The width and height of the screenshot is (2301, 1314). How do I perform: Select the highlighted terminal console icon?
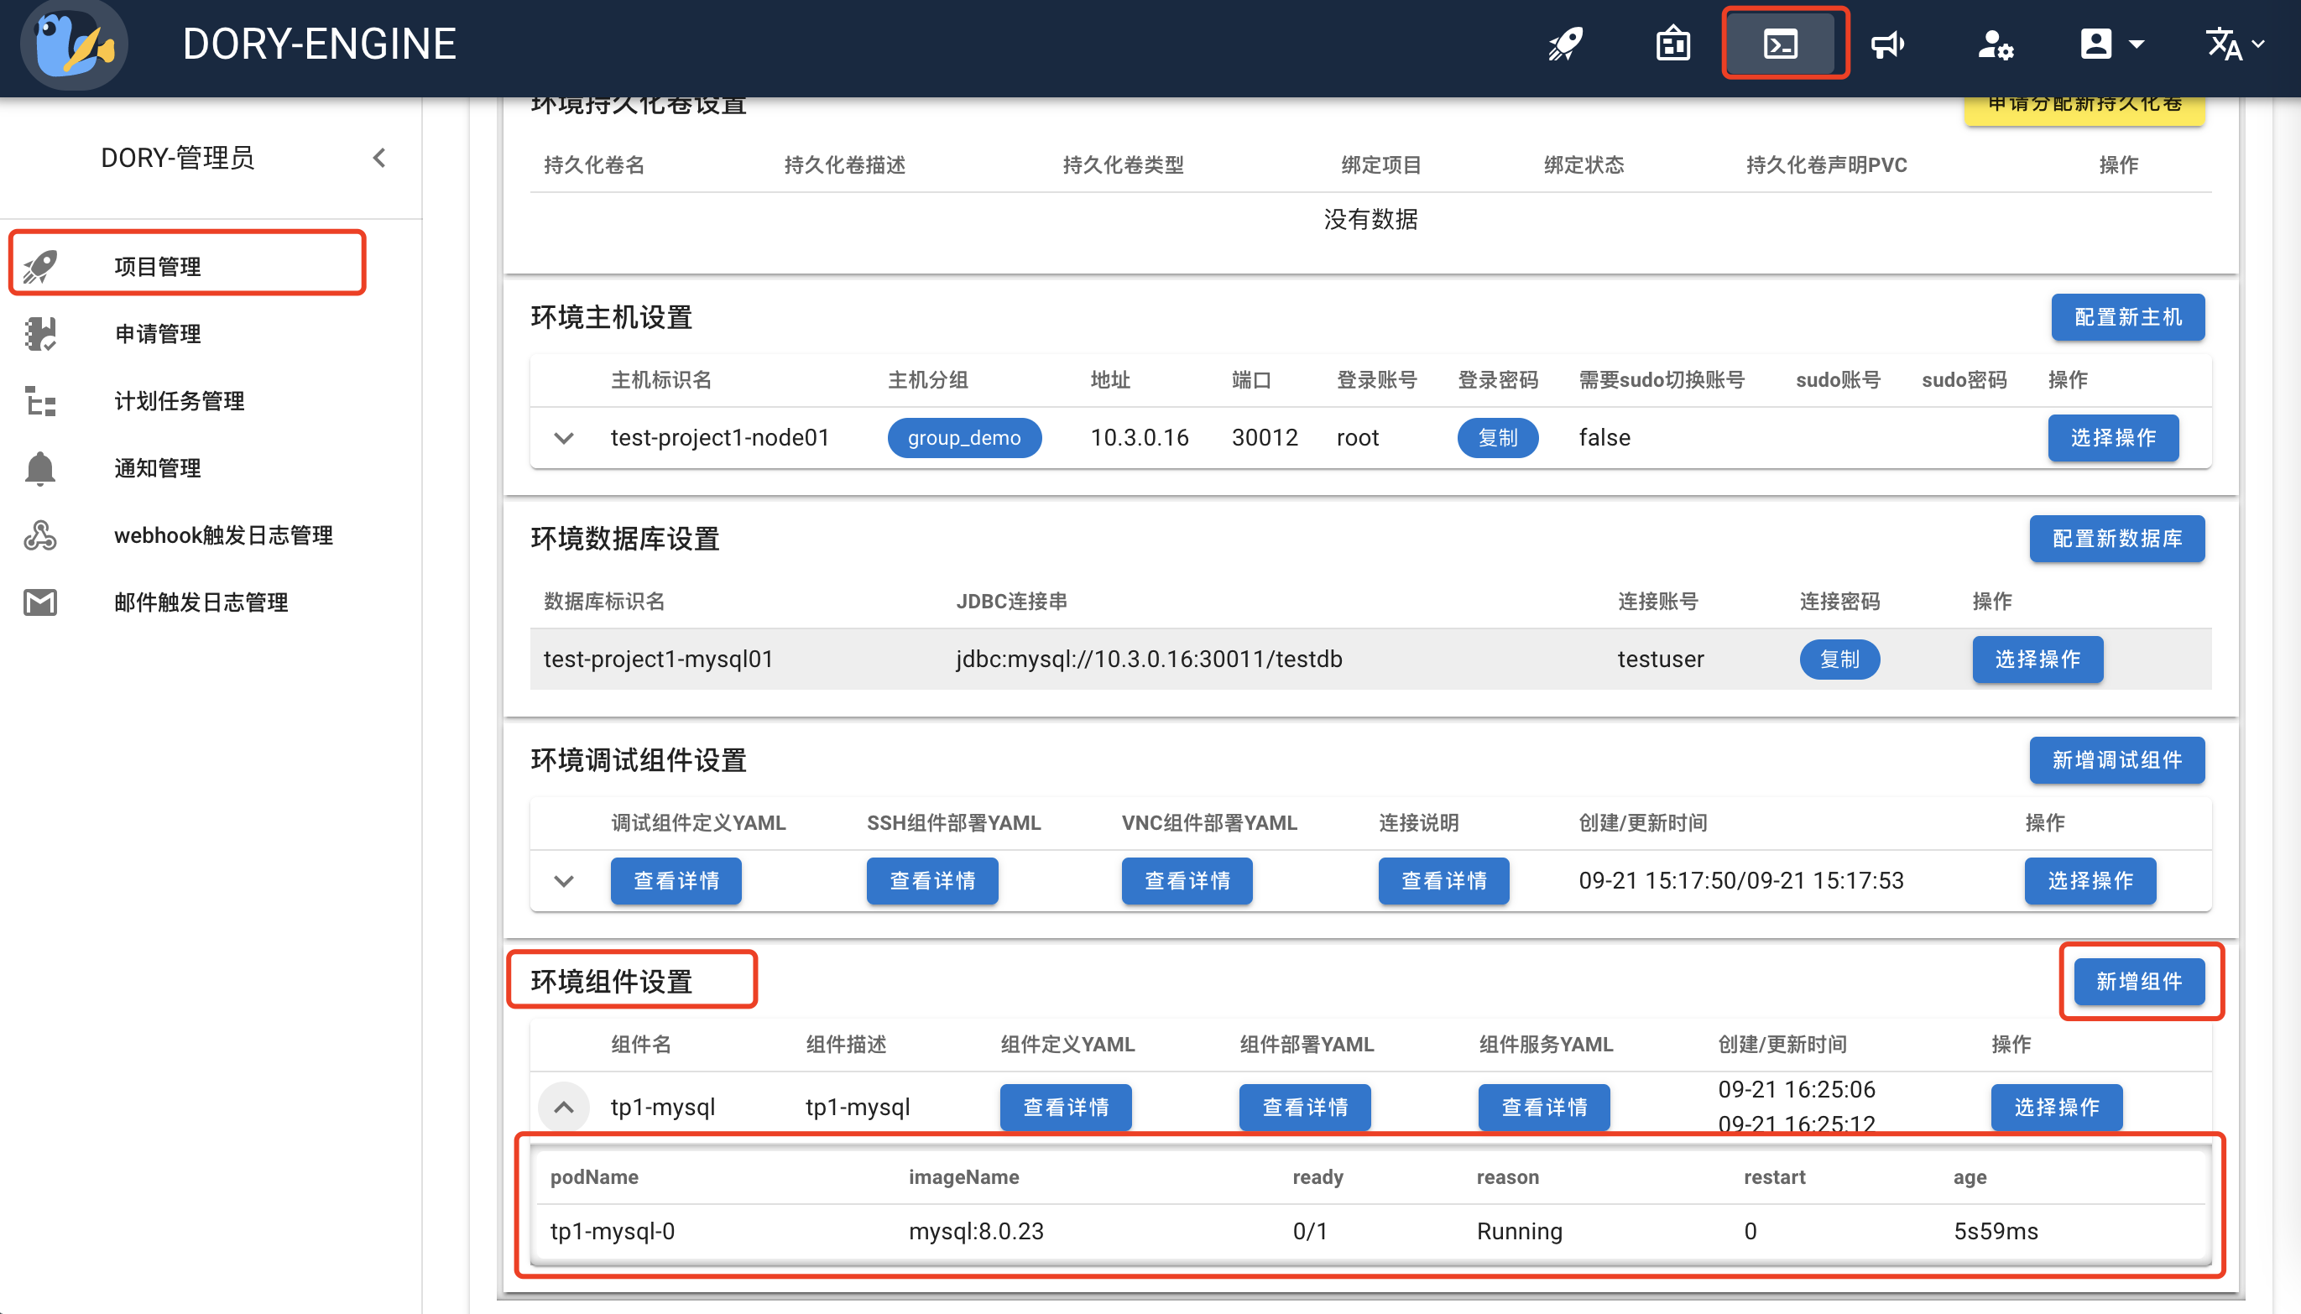click(1784, 44)
